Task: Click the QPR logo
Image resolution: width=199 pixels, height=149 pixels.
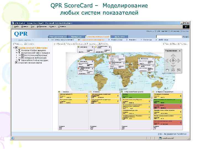Action: click(x=21, y=34)
